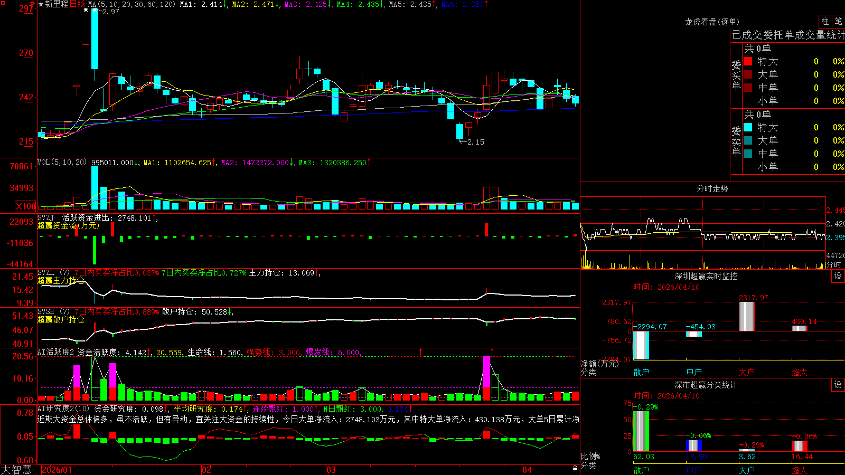Image resolution: width=845 pixels, height=475 pixels.
Task: Click the 日线 period label
Action: pyautogui.click(x=77, y=4)
